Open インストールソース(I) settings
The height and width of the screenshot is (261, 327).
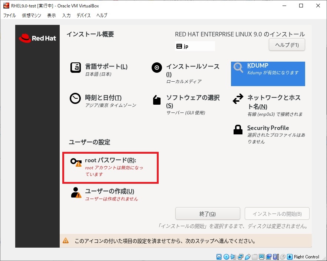(x=193, y=71)
